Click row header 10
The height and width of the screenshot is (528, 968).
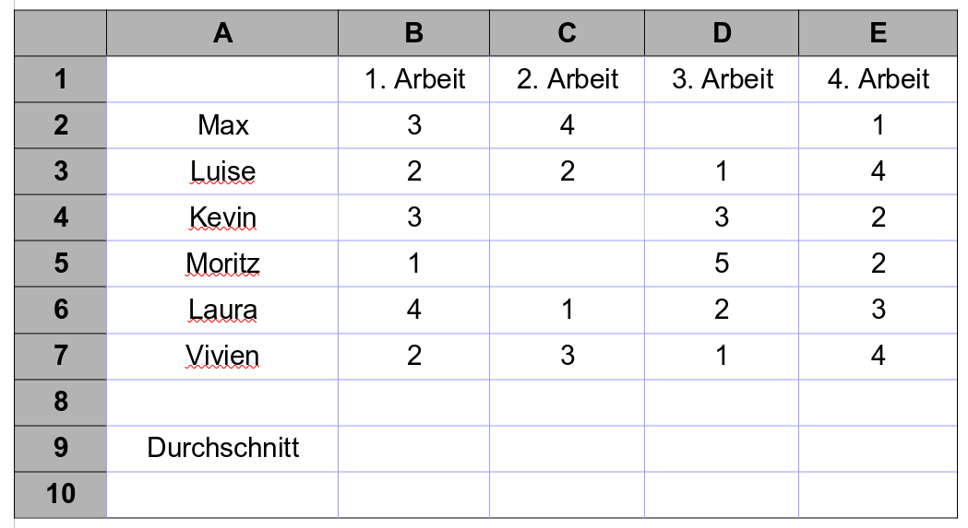61,494
